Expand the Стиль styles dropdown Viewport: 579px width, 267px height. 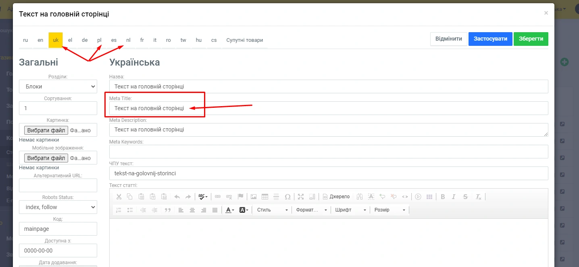[272, 210]
